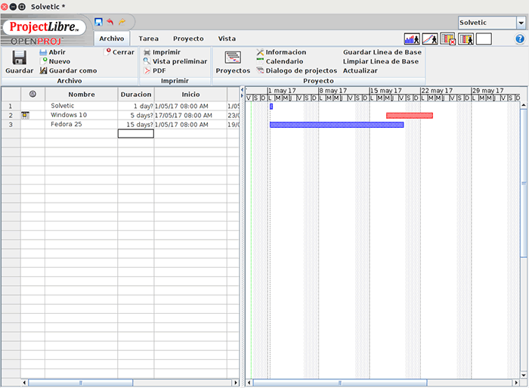Show the resource usage view icon

[x=466, y=39]
